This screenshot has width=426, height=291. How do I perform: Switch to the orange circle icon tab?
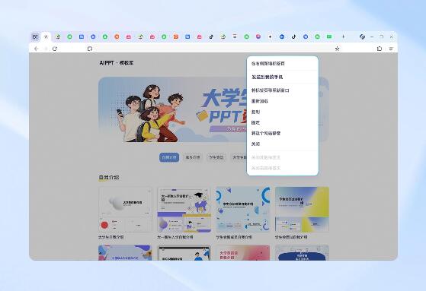click(117, 36)
